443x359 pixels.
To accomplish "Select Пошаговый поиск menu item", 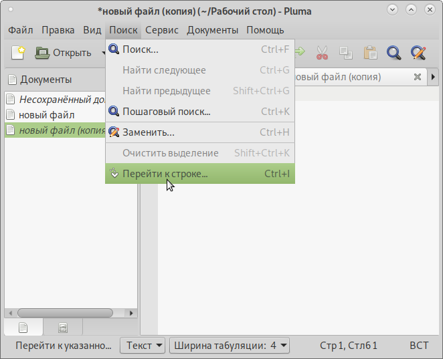I will coord(166,112).
